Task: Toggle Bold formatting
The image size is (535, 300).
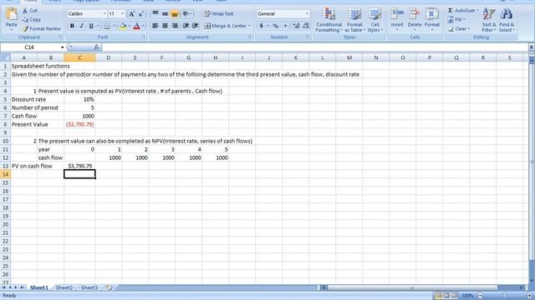Action: click(x=72, y=26)
